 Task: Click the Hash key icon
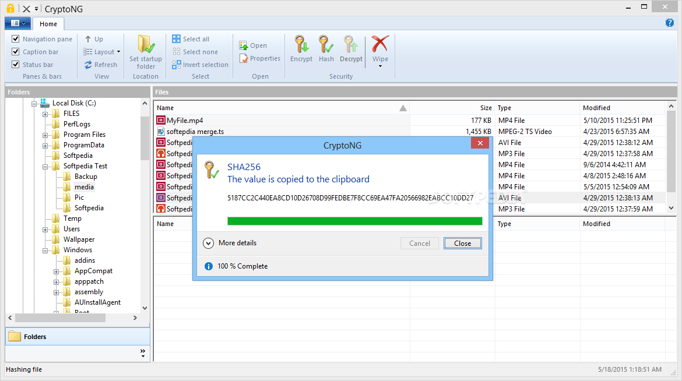[326, 44]
